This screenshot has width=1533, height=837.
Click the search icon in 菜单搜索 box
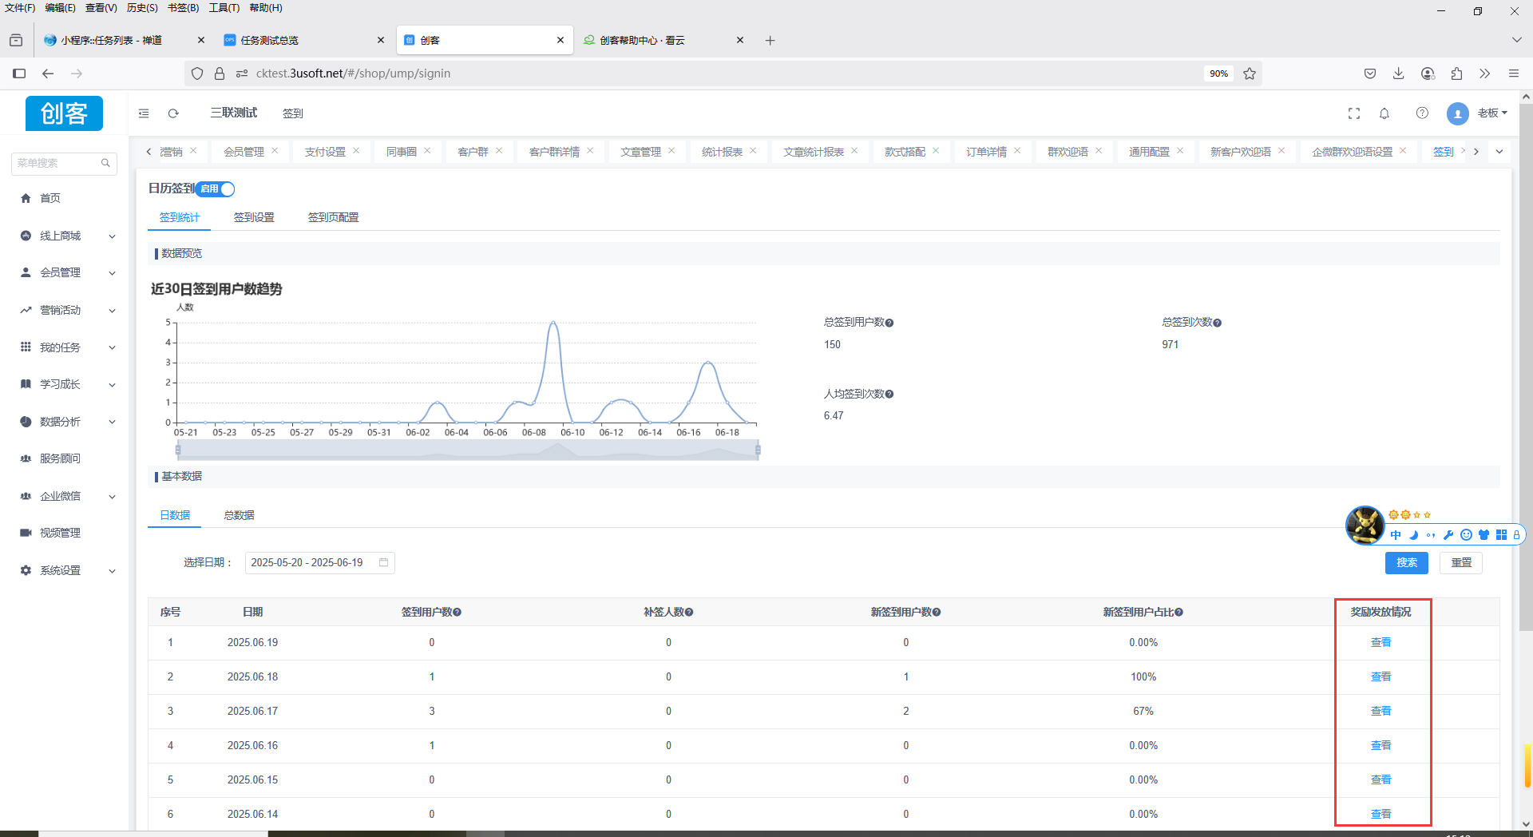pyautogui.click(x=105, y=163)
